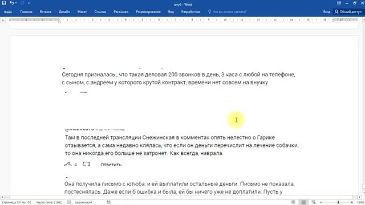Screen dimensions: 365x205
Task: Click the Ответить reply text in the document
Action: coord(111,165)
